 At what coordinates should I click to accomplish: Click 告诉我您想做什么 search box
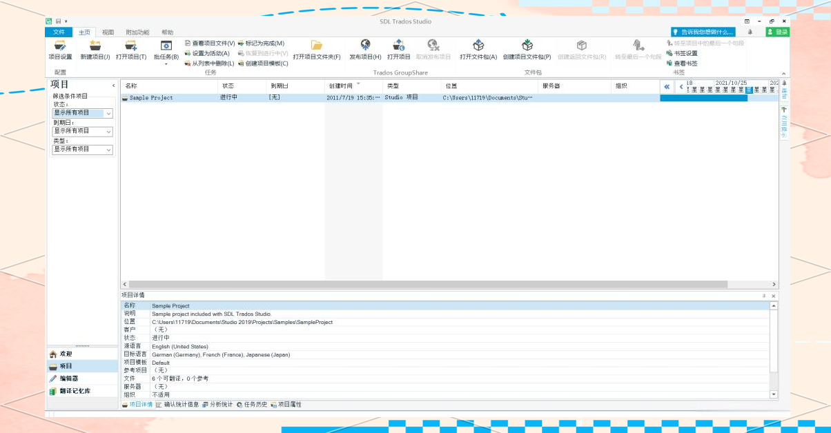[703, 32]
